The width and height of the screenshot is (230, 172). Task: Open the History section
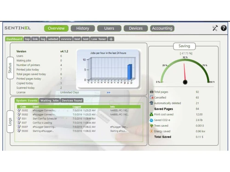click(x=83, y=28)
